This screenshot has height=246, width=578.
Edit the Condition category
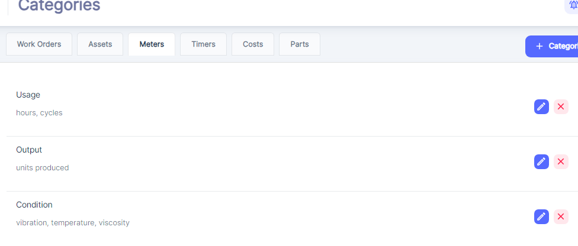(x=541, y=216)
